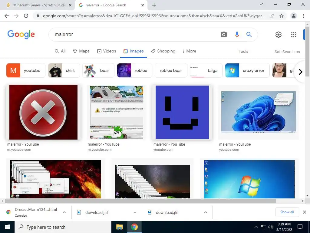Close the downloads bar

(305, 212)
